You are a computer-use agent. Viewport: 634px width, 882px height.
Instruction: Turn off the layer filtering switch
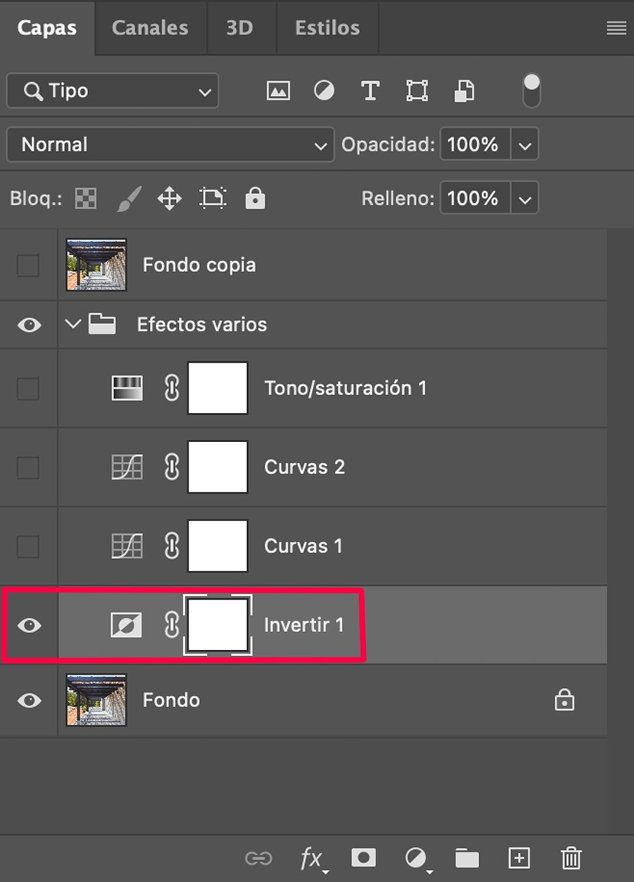pyautogui.click(x=532, y=91)
